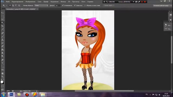
Task: Select the History Brush tool
Action: [2, 43]
